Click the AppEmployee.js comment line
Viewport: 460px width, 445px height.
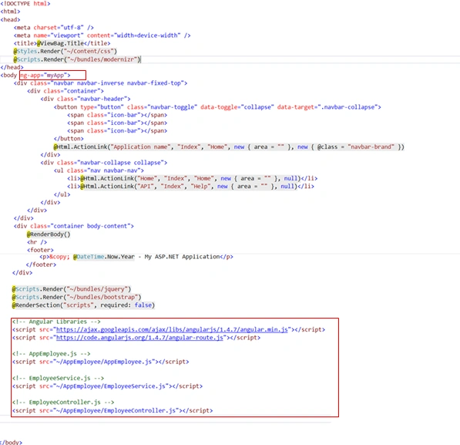click(52, 354)
